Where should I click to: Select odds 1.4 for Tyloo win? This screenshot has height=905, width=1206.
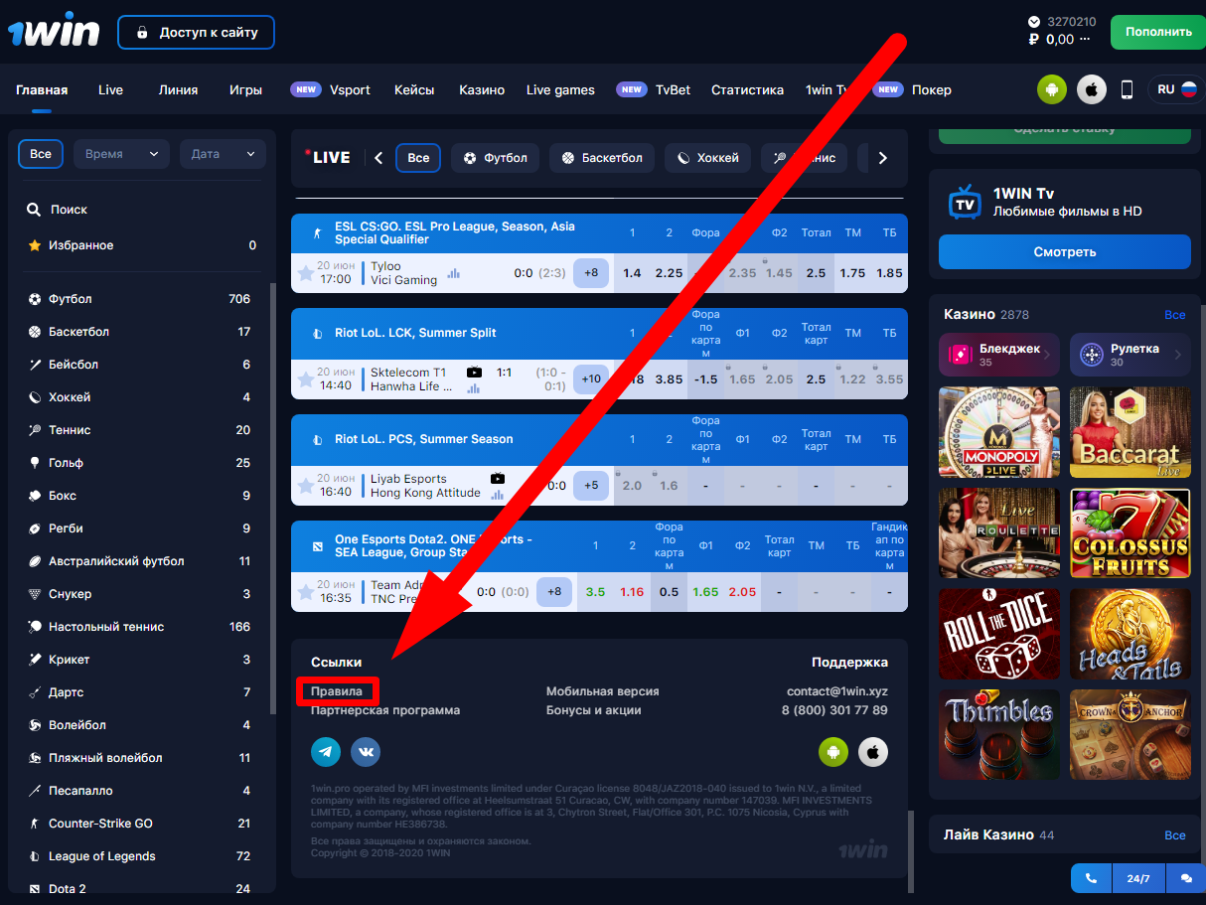point(632,273)
